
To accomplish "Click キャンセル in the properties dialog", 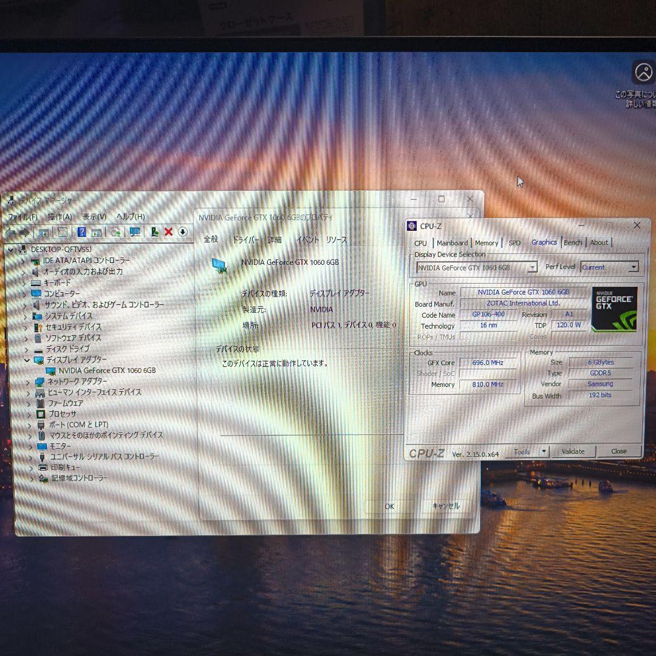I will click(446, 506).
